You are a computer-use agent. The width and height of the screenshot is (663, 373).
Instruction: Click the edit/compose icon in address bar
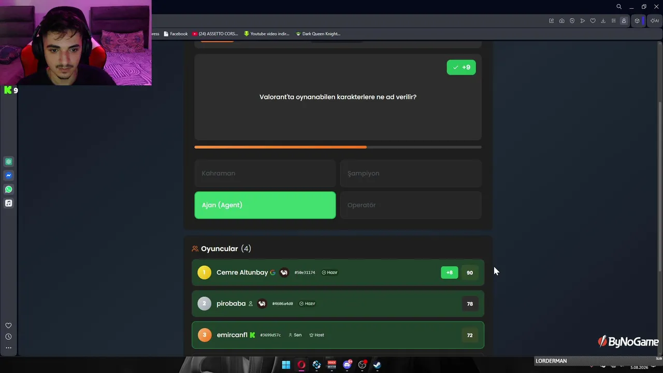551,21
